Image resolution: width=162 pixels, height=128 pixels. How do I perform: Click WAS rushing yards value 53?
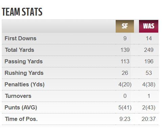pyautogui.click(x=149, y=73)
